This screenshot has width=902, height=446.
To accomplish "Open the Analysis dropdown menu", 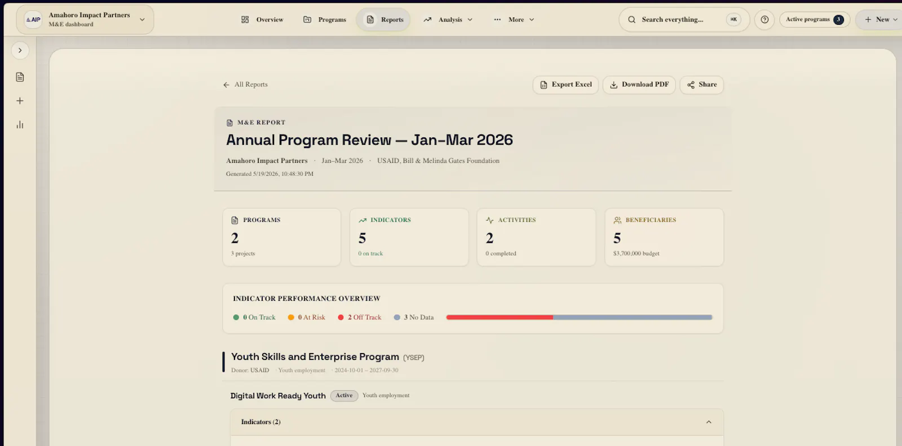I will click(x=448, y=20).
